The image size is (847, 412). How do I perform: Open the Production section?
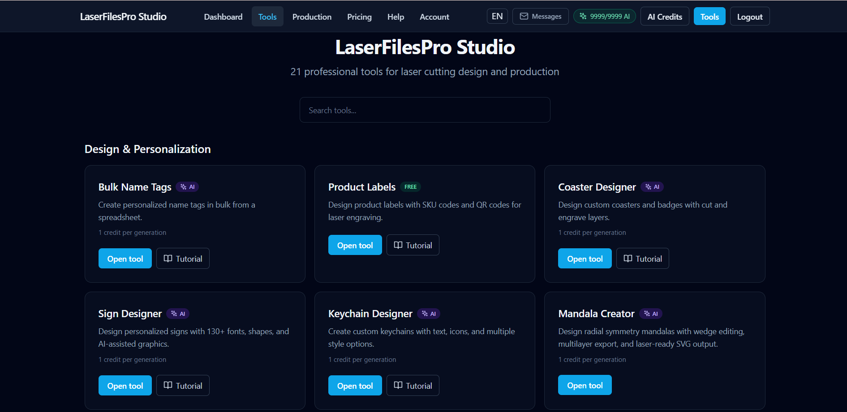[x=312, y=17]
